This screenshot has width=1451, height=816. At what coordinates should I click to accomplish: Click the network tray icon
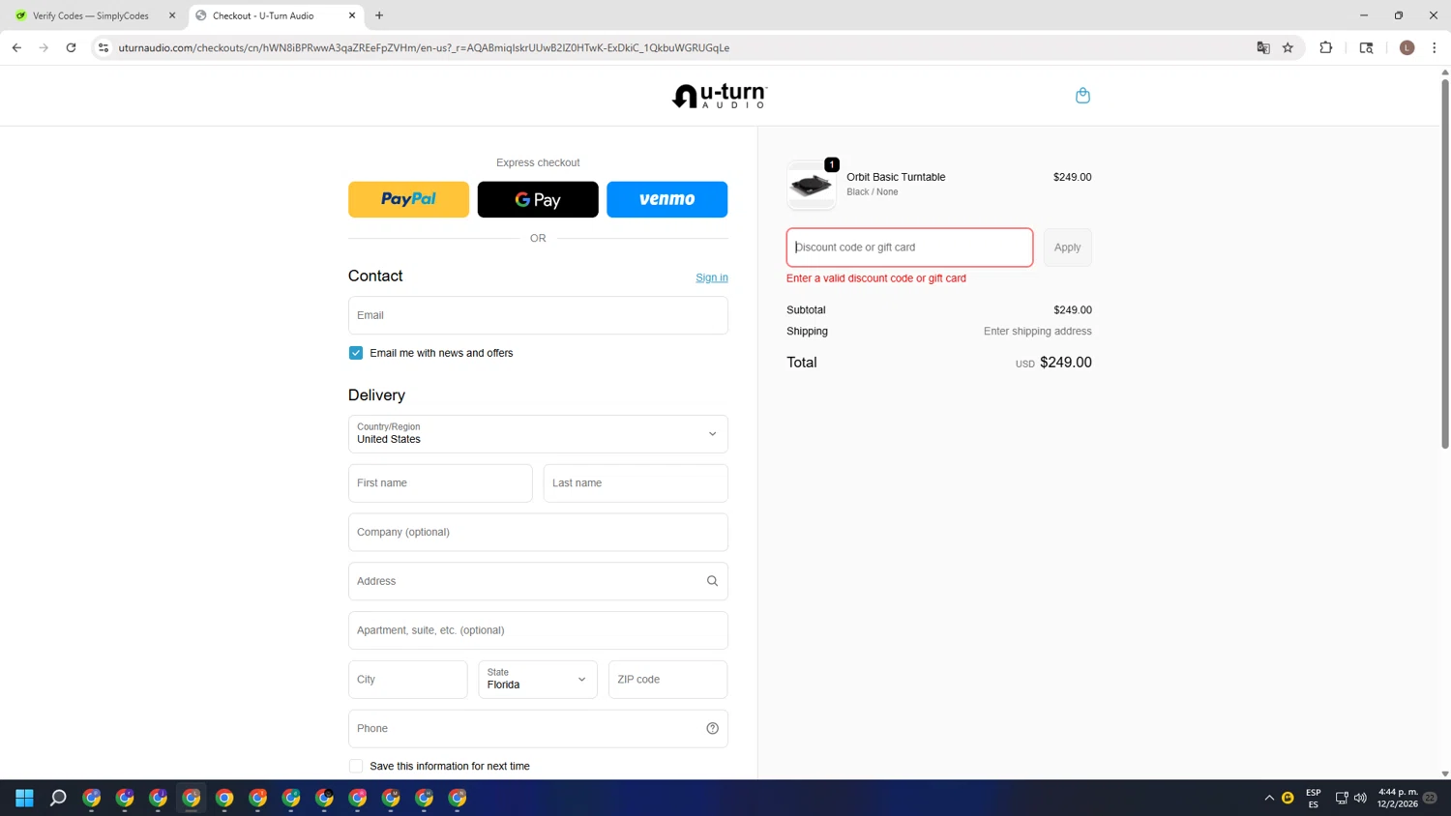point(1342,798)
